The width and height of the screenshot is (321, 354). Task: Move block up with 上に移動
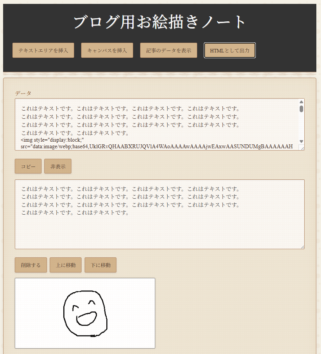[66, 265]
